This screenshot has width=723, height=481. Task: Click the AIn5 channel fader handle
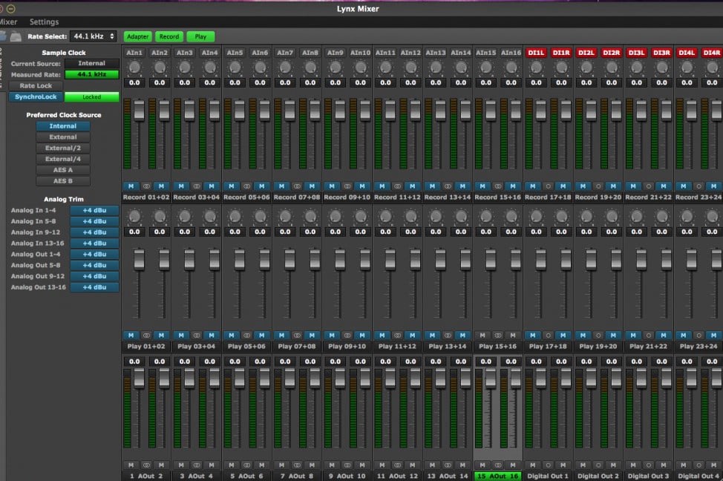(239, 110)
